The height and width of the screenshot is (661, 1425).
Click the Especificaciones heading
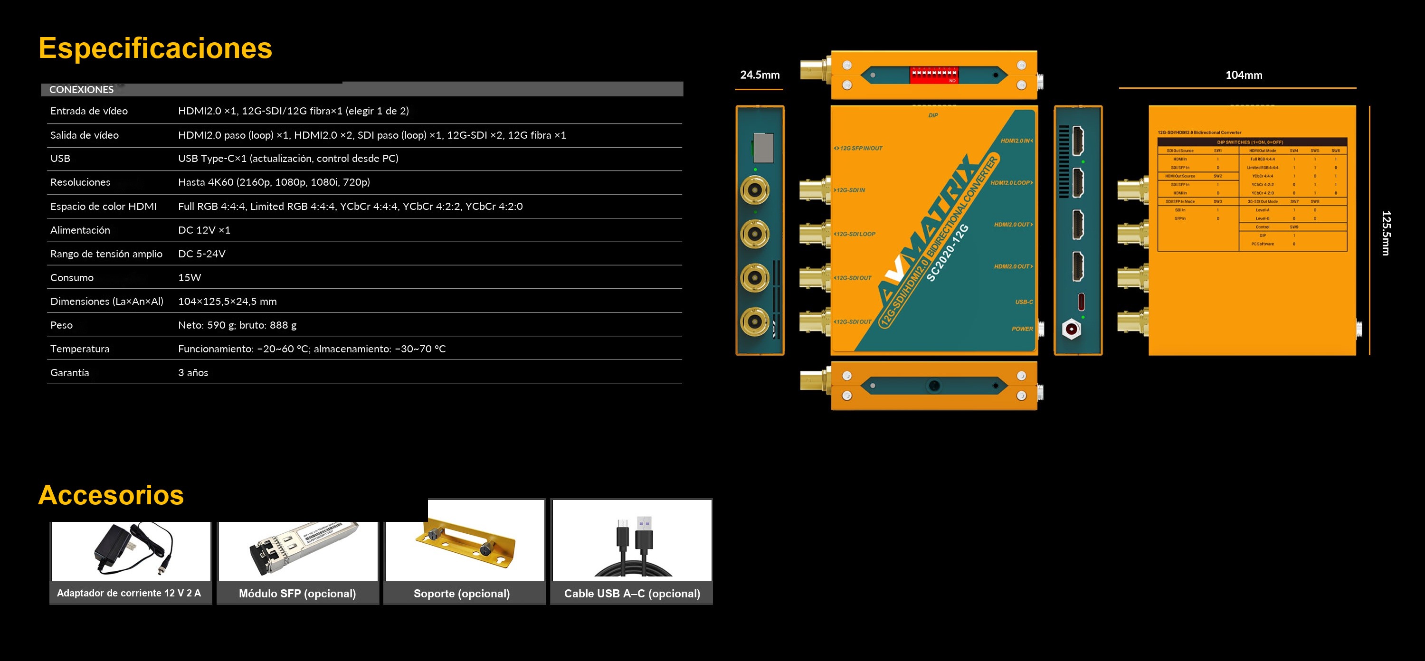click(155, 48)
